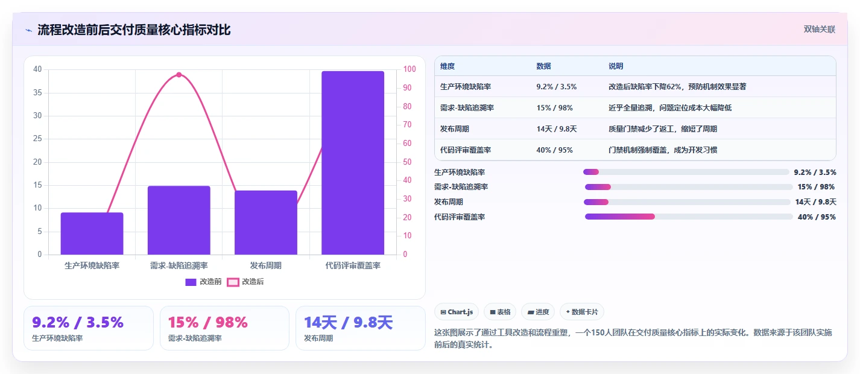Click progress value 40% / 95% at right

tap(817, 217)
